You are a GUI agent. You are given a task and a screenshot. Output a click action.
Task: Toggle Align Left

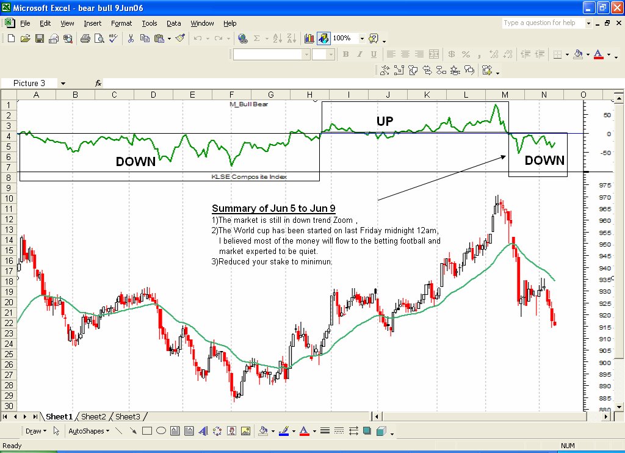coord(391,54)
